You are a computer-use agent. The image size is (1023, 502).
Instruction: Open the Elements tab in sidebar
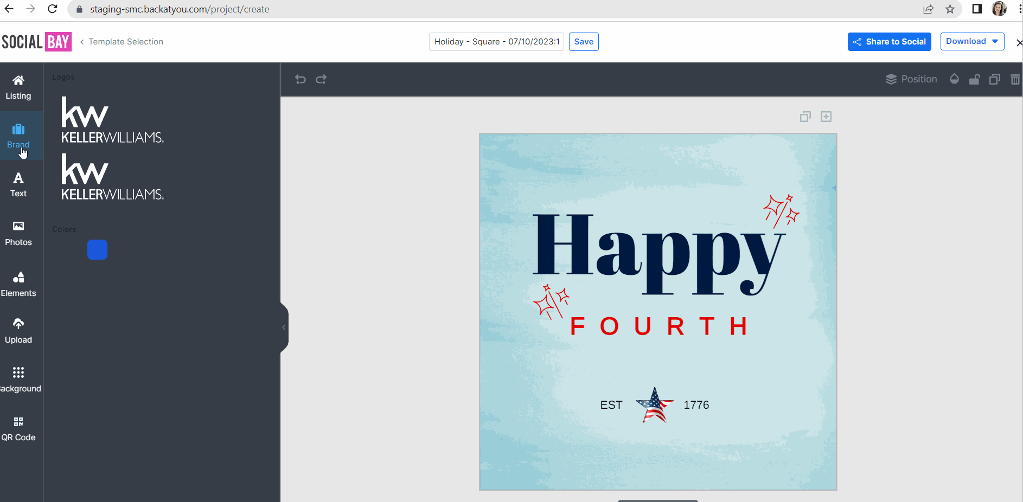(18, 285)
